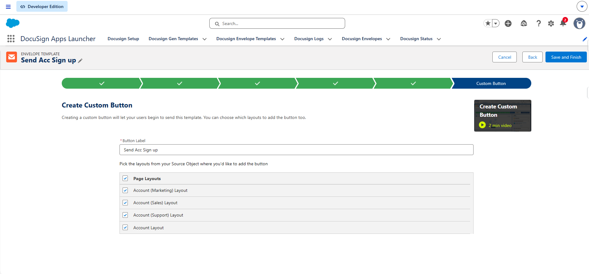
Task: Open the global actions plus icon
Action: [x=508, y=23]
